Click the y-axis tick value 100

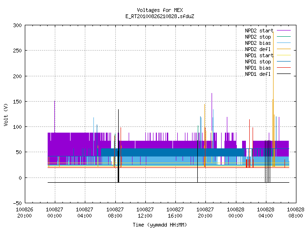tap(17, 127)
